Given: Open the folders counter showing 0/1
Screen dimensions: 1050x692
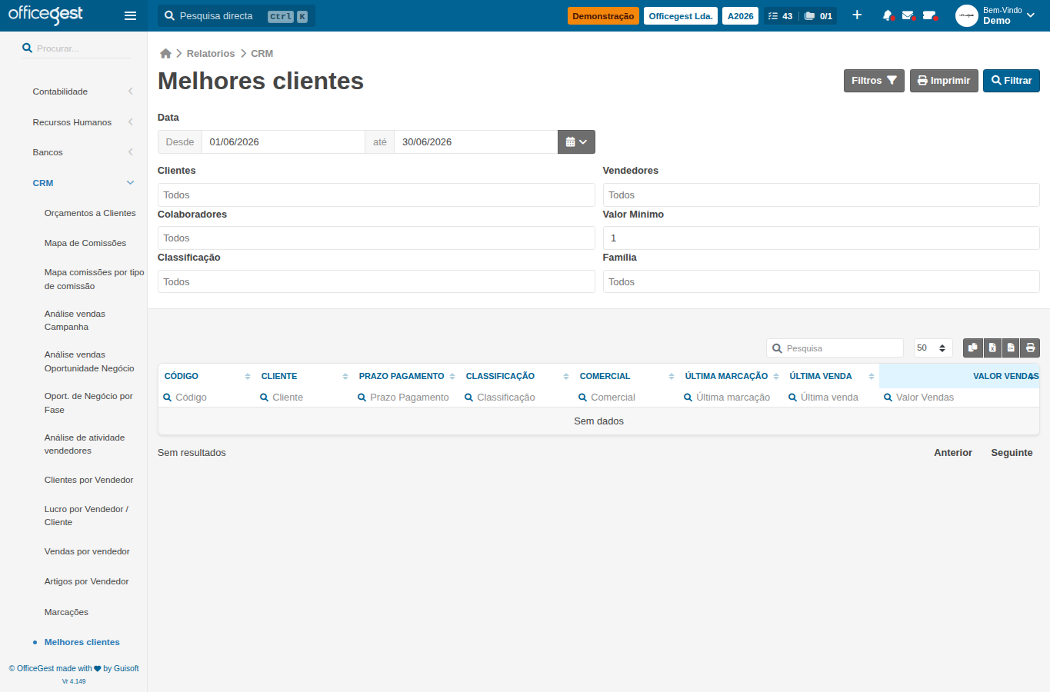Looking at the screenshot, I should click(x=818, y=15).
